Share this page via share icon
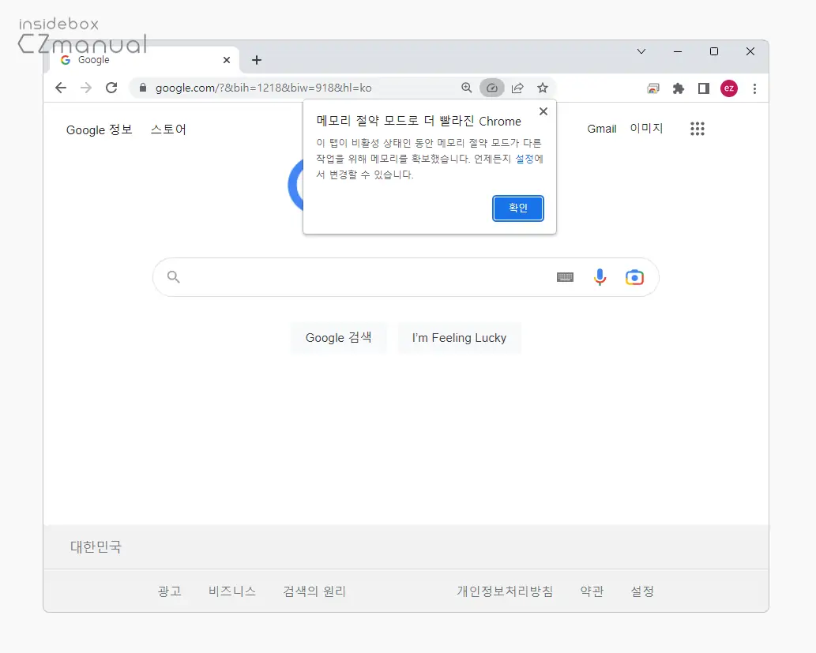 (x=517, y=88)
